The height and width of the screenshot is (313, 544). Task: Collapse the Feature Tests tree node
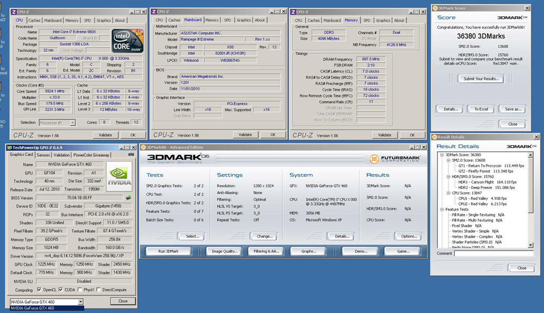(442, 209)
